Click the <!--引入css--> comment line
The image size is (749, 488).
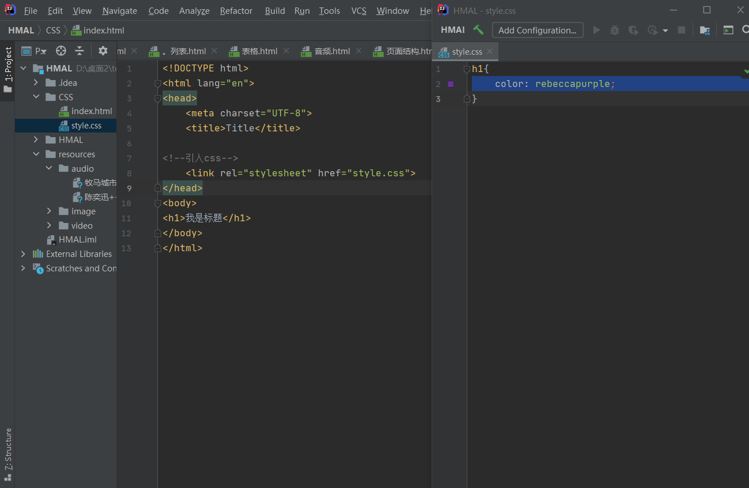[201, 158]
